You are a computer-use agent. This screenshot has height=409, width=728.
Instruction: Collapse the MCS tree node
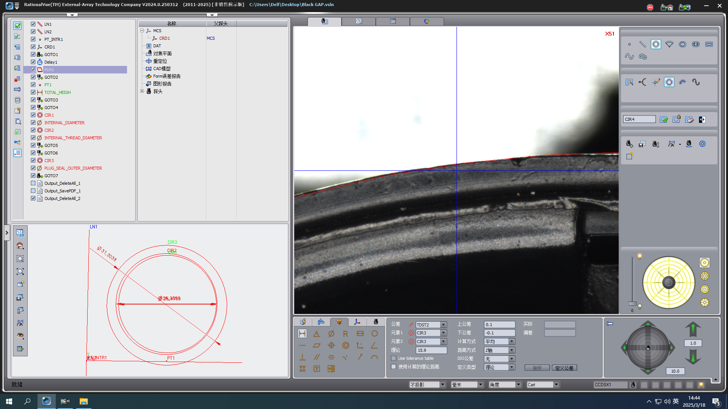tap(142, 31)
